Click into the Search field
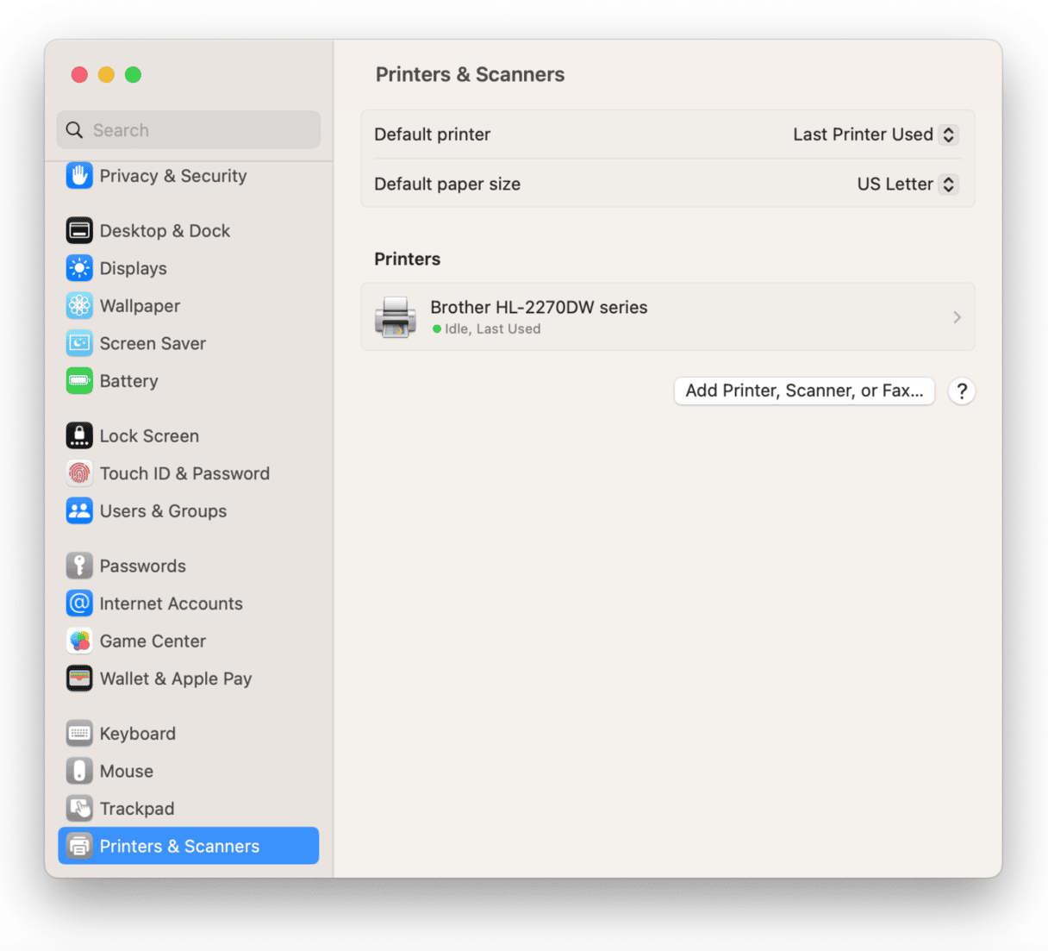Image resolution: width=1048 pixels, height=951 pixels. click(x=189, y=130)
